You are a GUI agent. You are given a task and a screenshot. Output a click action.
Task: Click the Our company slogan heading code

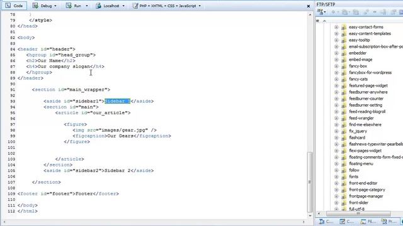(65, 67)
